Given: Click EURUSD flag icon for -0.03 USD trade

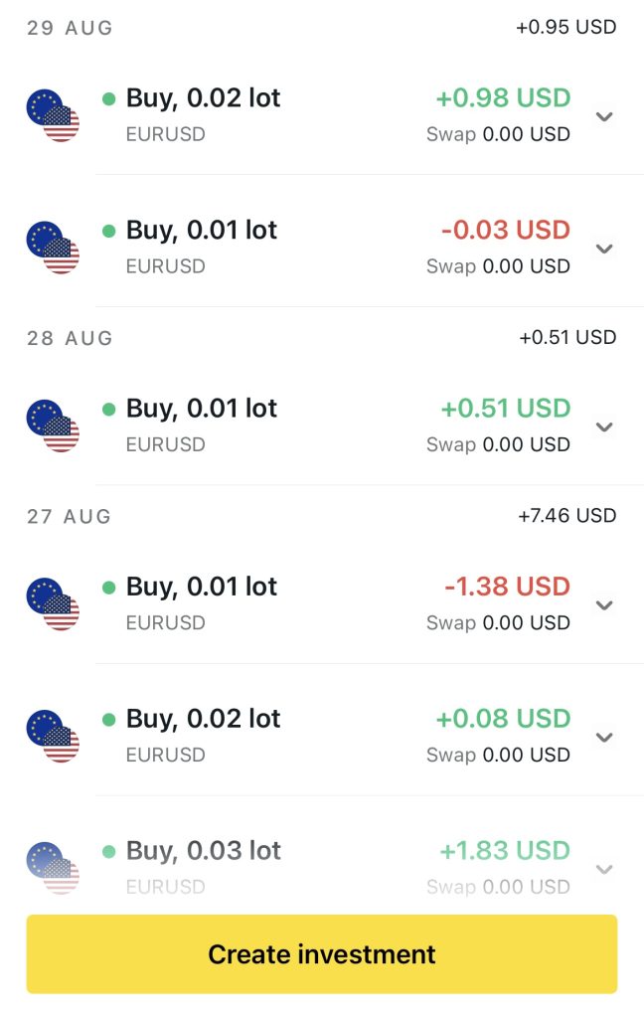Looking at the screenshot, I should point(53,248).
